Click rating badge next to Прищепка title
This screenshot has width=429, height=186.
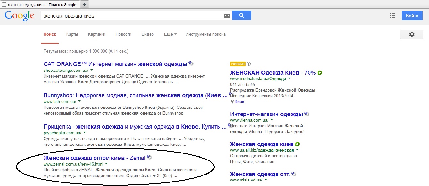230,126
